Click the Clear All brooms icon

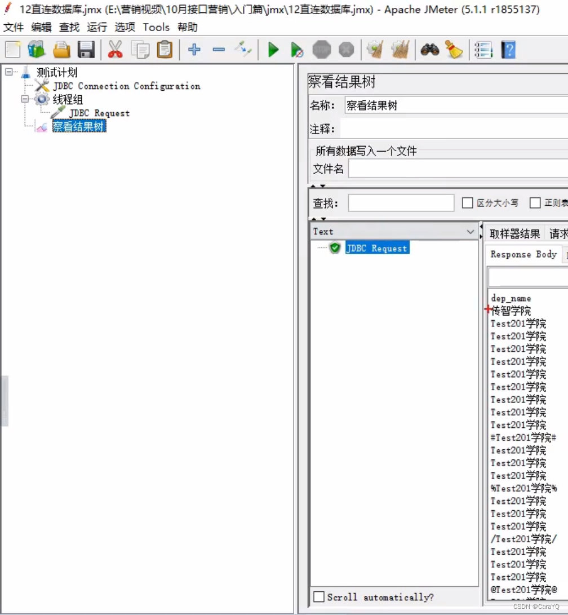tap(400, 50)
